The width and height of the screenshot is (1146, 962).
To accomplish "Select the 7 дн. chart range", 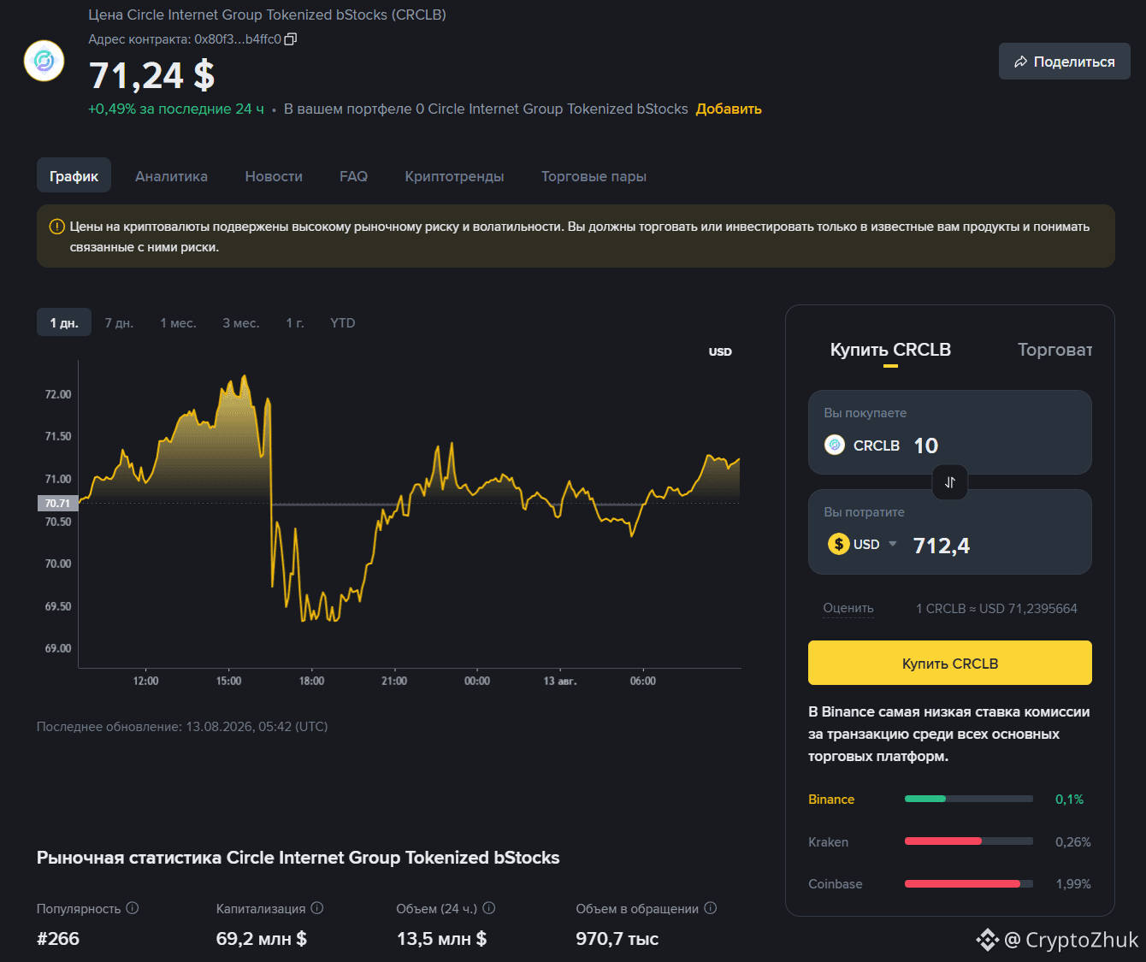I will pyautogui.click(x=119, y=323).
